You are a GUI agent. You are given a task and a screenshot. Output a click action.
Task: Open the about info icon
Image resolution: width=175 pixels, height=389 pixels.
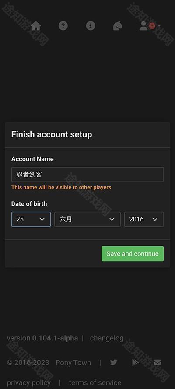[91, 25]
